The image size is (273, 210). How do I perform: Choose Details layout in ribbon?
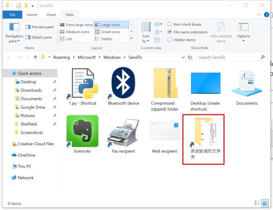(x=104, y=39)
